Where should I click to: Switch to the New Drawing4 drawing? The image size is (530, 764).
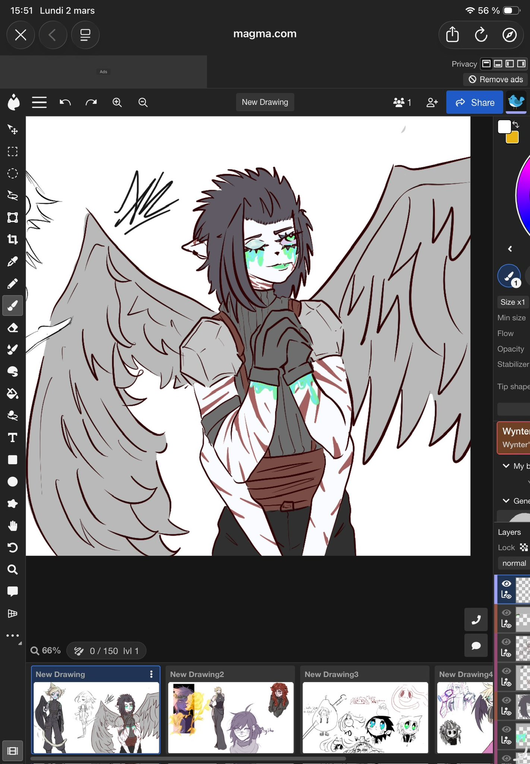pos(464,710)
